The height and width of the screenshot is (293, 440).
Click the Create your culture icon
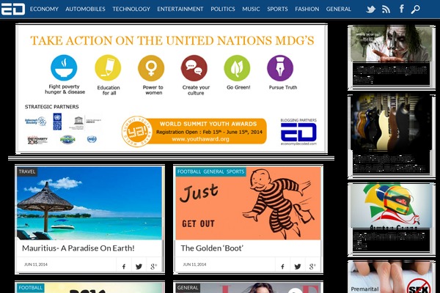click(x=194, y=68)
